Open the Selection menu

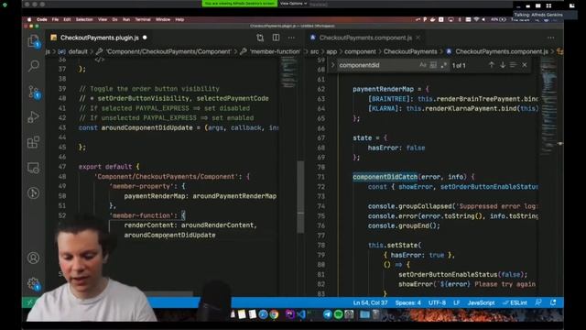pyautogui.click(x=84, y=19)
